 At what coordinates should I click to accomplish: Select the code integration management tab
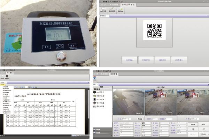(128, 5)
